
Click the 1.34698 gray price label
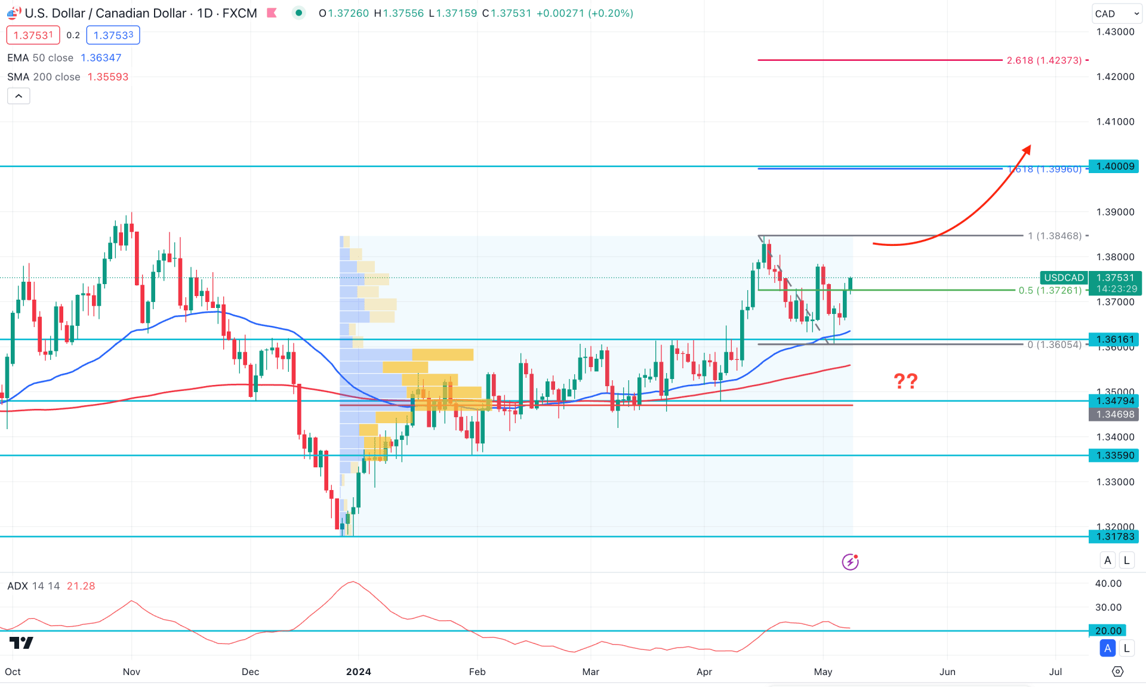pyautogui.click(x=1114, y=414)
